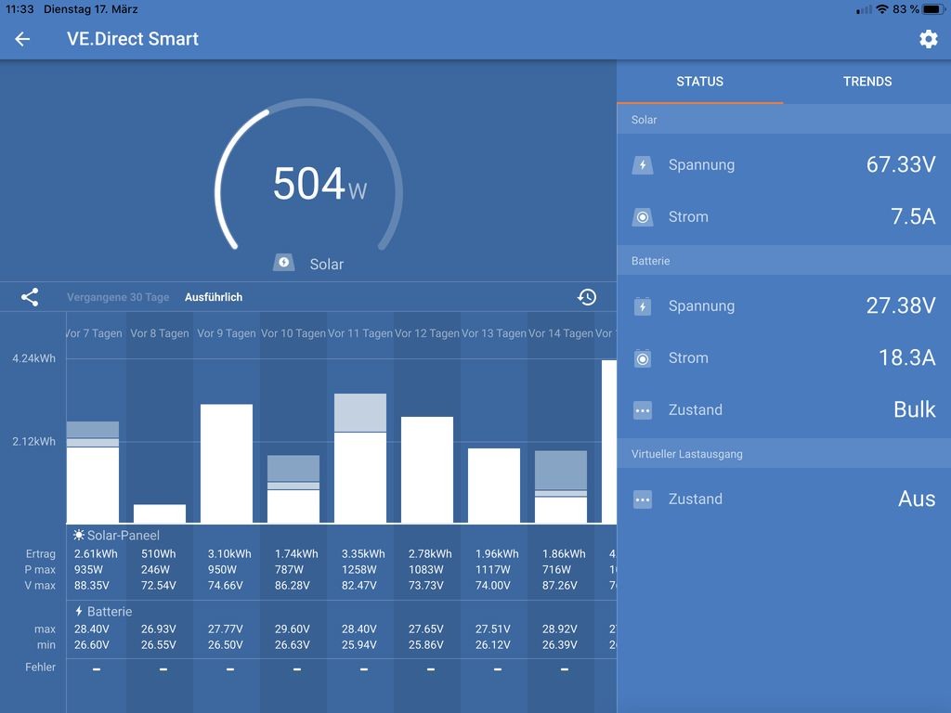Image resolution: width=951 pixels, height=713 pixels.
Task: Tap the solar Spannung voltage icon
Action: pyautogui.click(x=643, y=165)
